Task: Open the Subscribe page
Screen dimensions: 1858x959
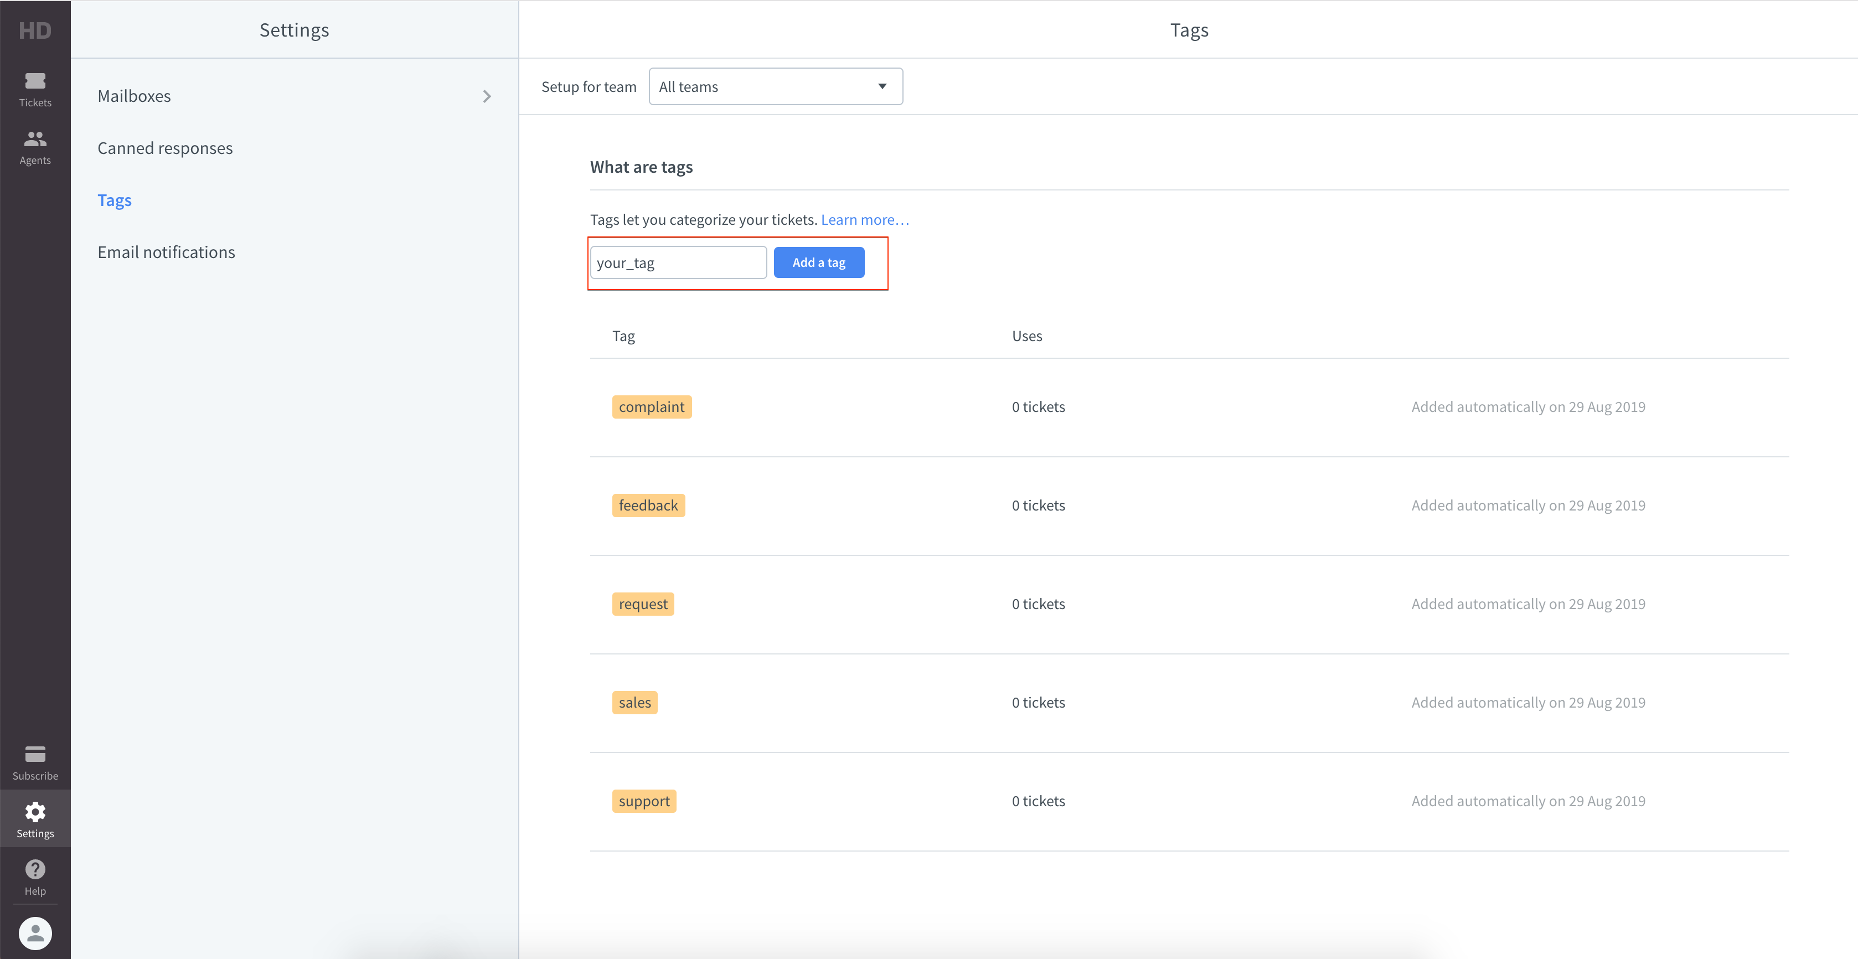Action: pos(35,763)
